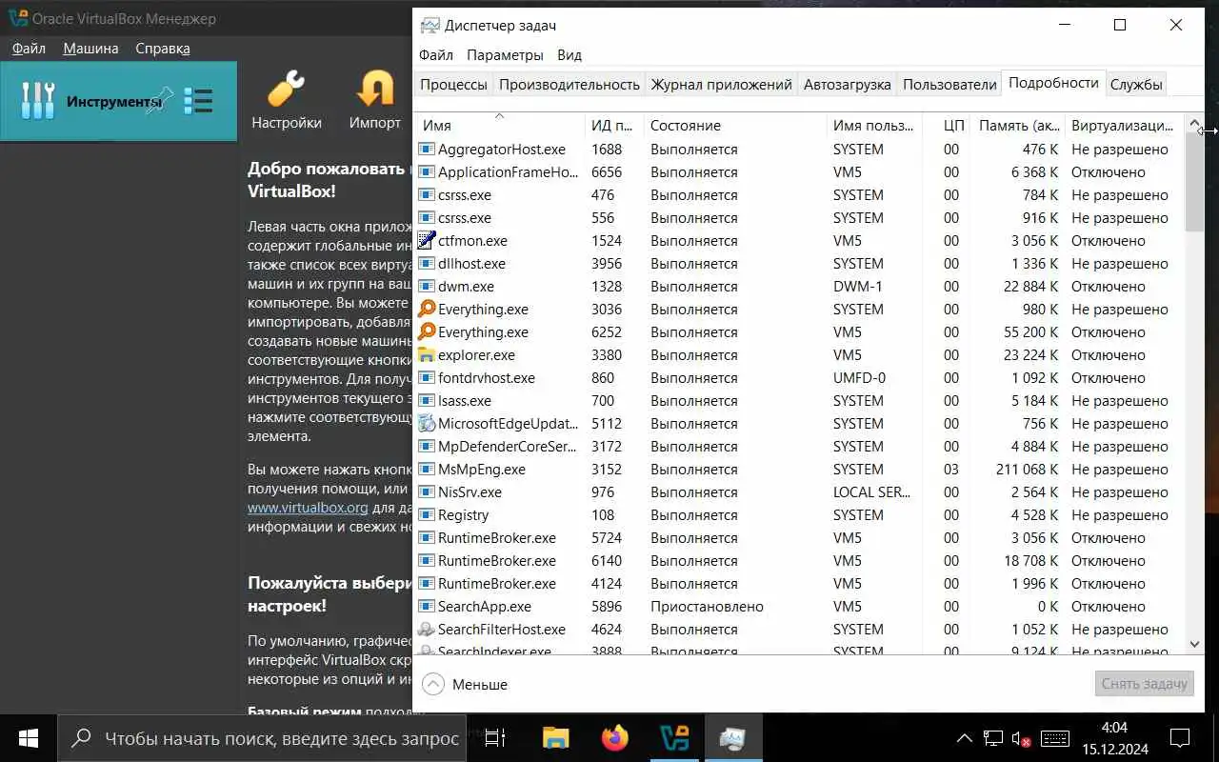Image resolution: width=1219 pixels, height=762 pixels.
Task: Sort by ИД процесса column header
Action: tap(612, 125)
